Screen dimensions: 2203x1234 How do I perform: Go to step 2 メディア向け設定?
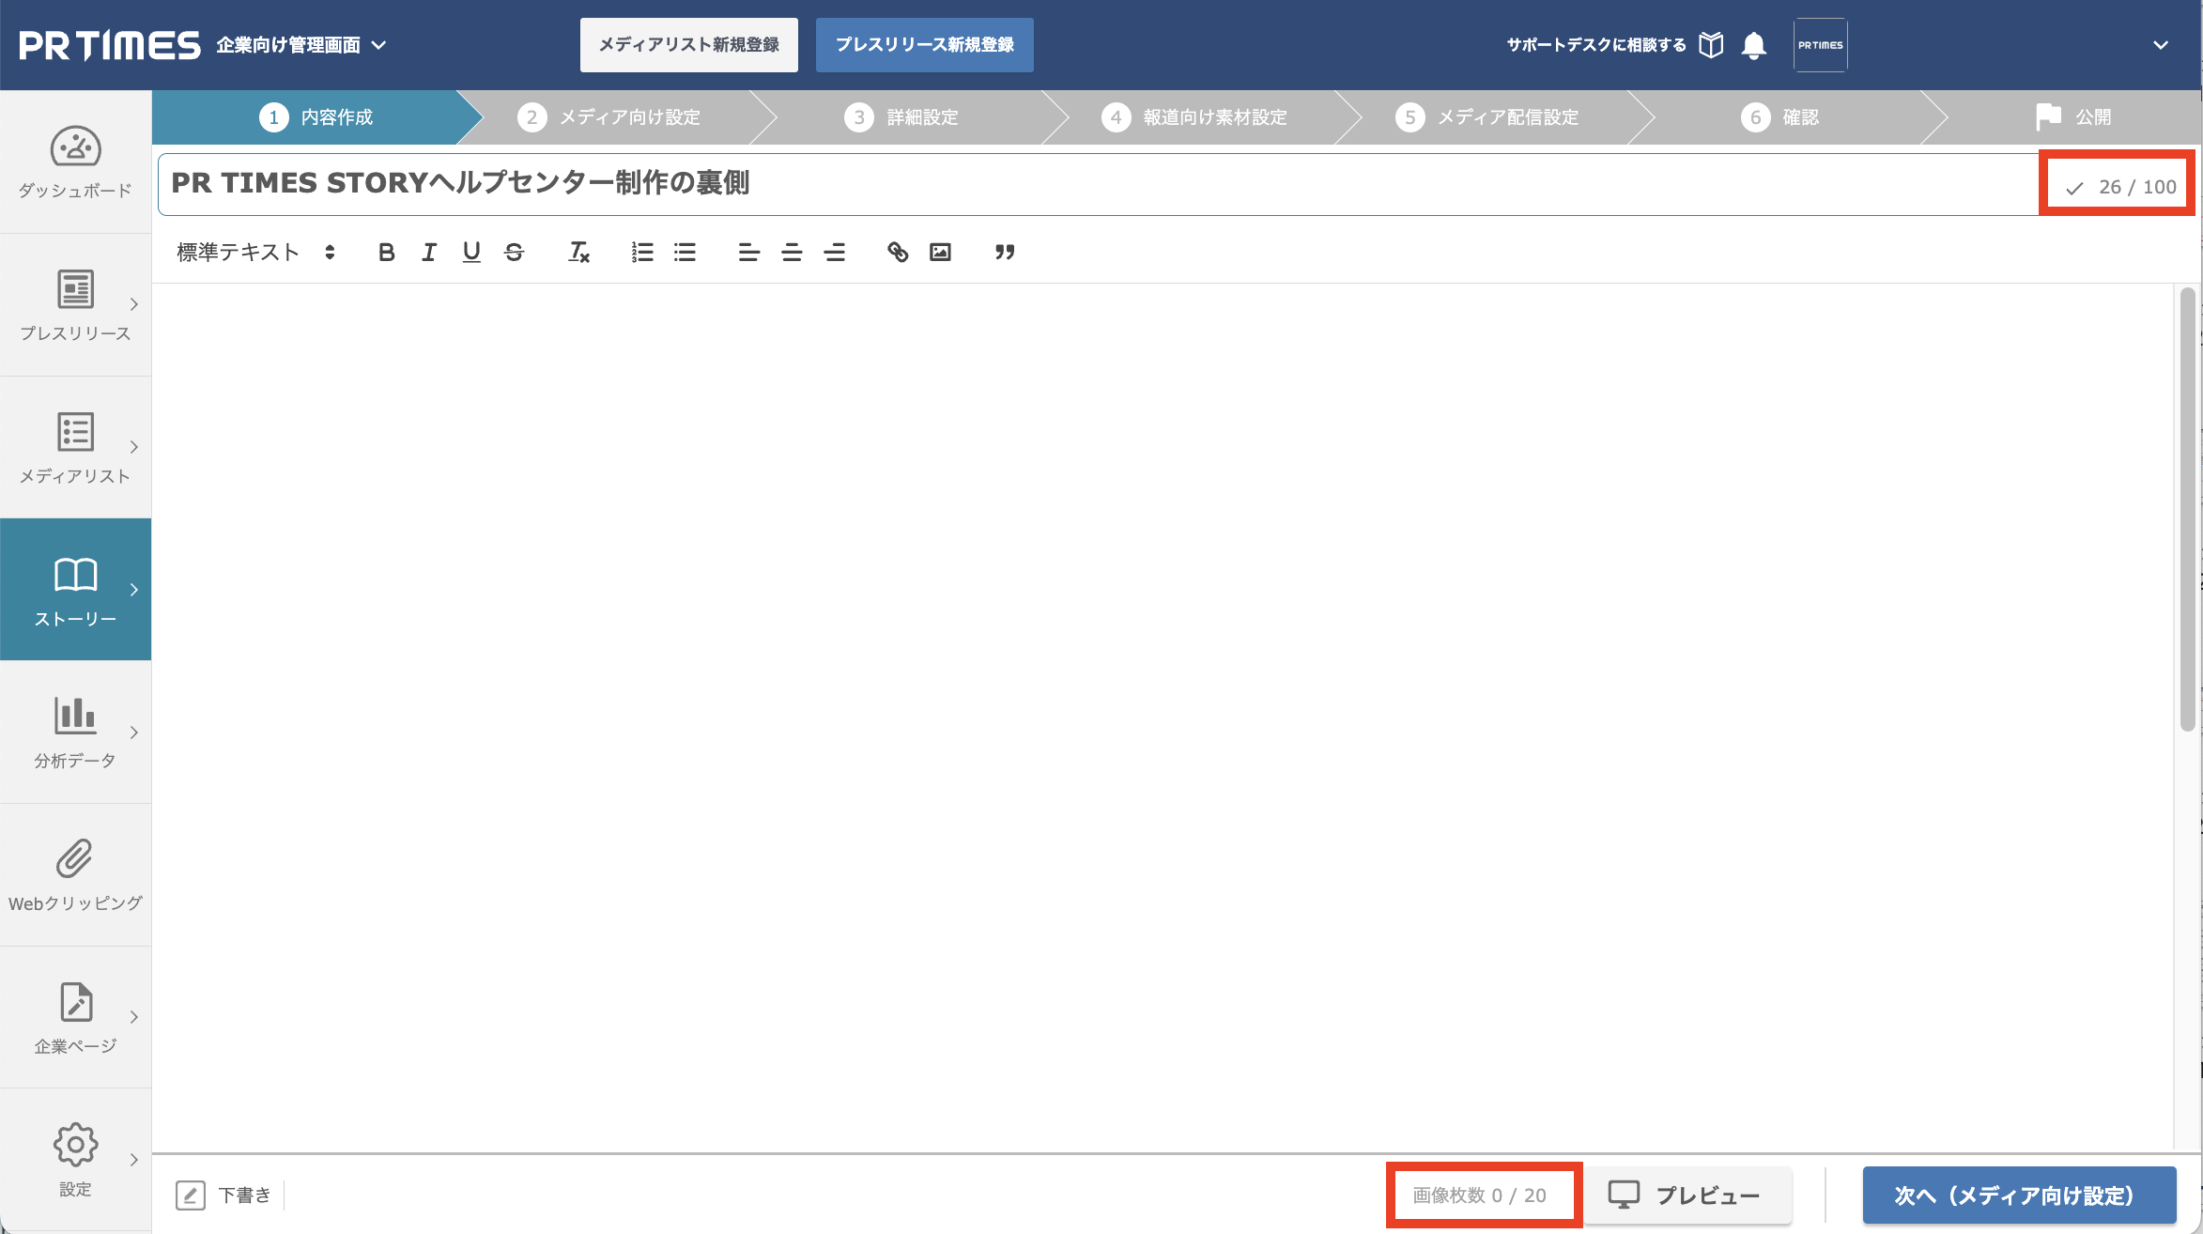pyautogui.click(x=609, y=117)
